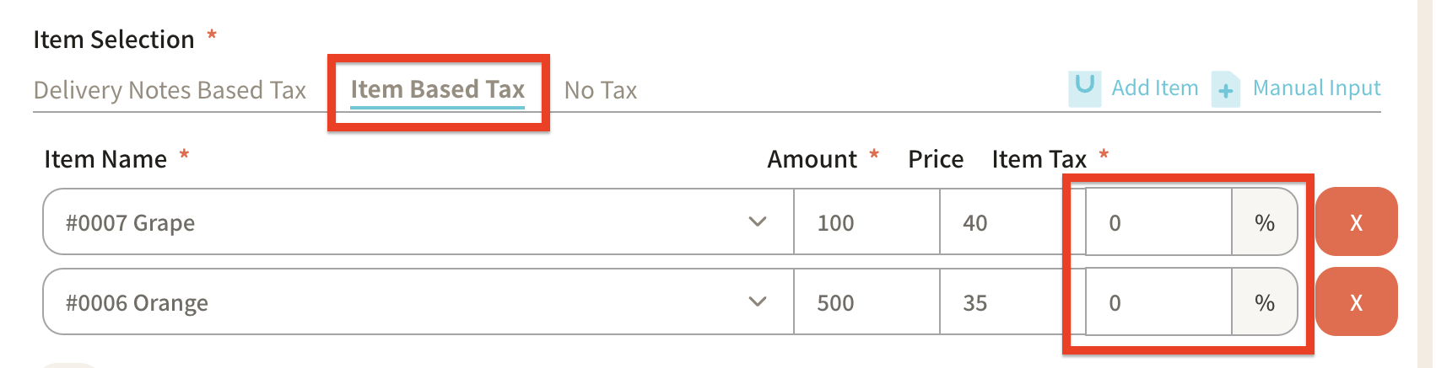Remove the Orange row with X button
Screen dimensions: 1436x368
pos(1356,302)
